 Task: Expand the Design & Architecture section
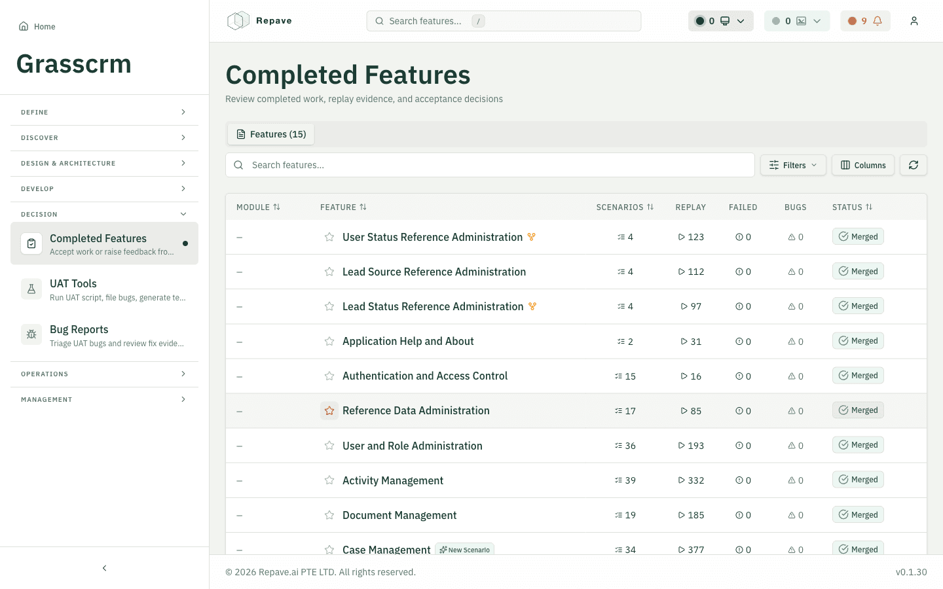pyautogui.click(x=104, y=164)
